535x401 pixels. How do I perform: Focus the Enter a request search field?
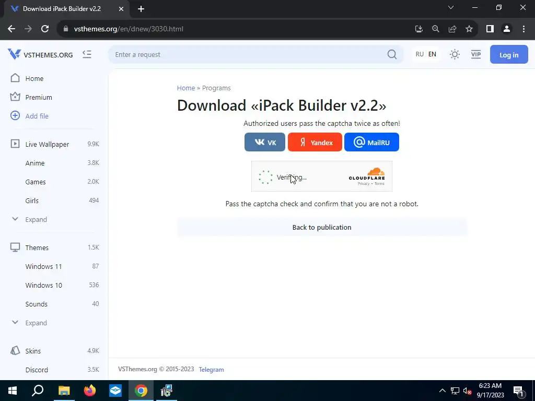click(256, 54)
